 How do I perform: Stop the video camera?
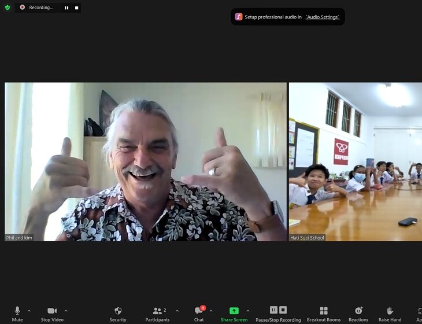coord(53,314)
